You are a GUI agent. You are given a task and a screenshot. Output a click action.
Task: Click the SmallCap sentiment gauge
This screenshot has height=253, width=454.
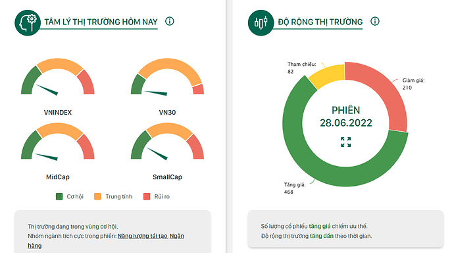point(167,141)
